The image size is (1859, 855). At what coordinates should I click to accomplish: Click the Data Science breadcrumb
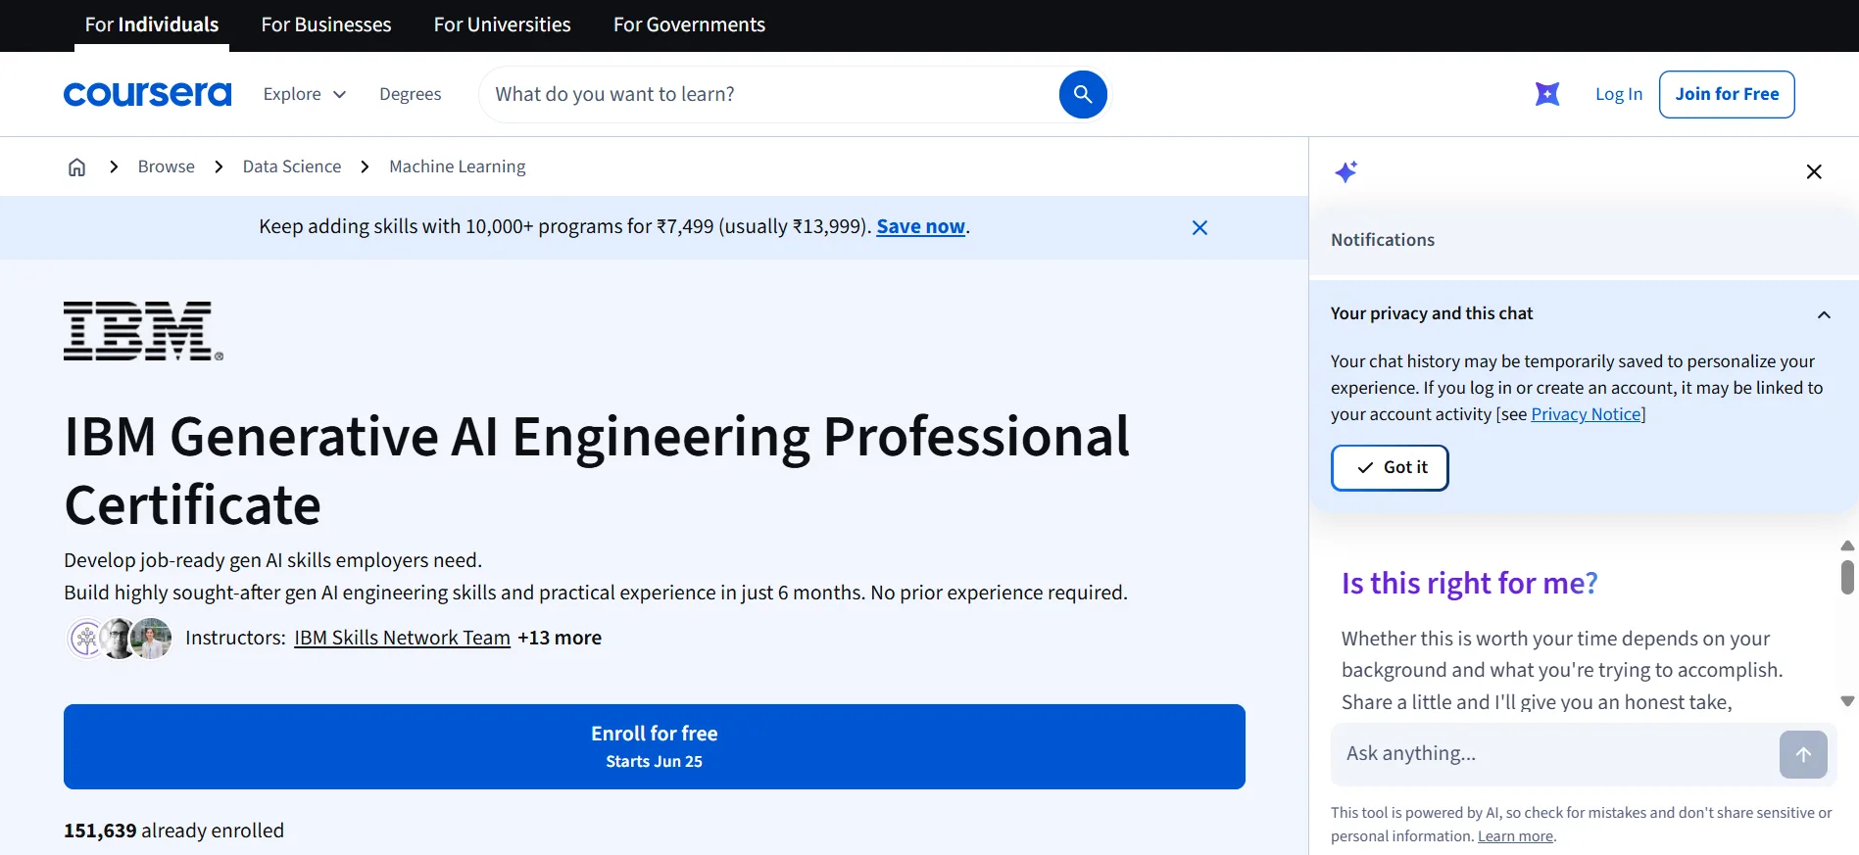click(x=292, y=166)
